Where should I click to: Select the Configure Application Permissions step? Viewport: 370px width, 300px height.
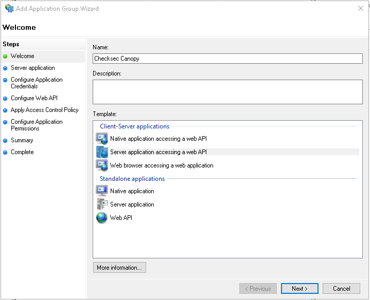point(37,125)
